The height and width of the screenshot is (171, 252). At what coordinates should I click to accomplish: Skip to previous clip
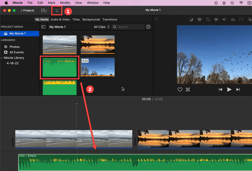click(x=220, y=89)
